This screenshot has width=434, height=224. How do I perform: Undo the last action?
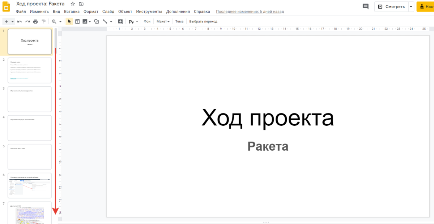(20, 22)
